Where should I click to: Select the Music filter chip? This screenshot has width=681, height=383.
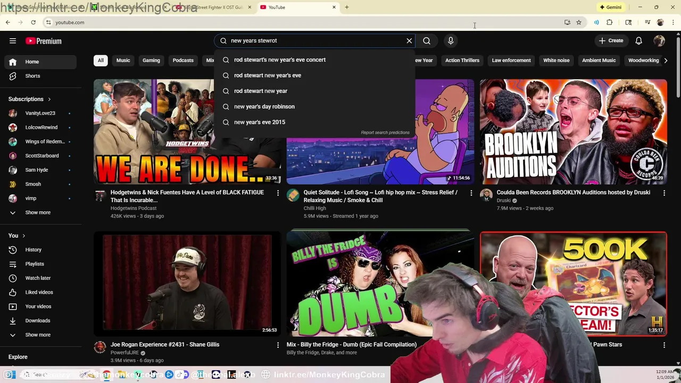pyautogui.click(x=123, y=60)
